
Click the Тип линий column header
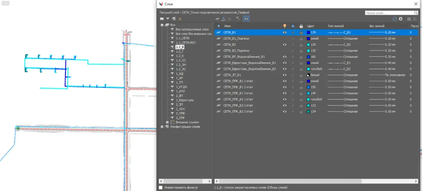tap(336, 26)
